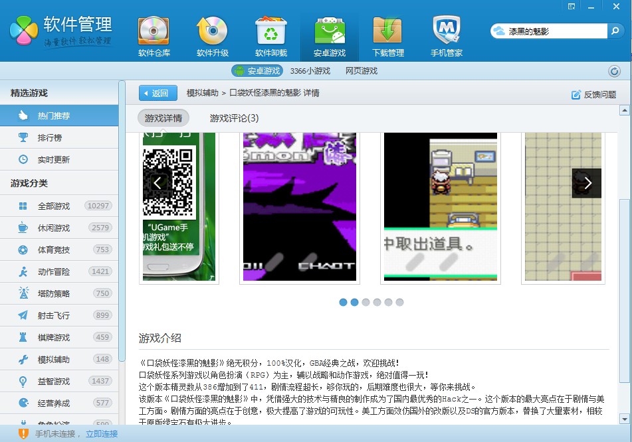
Task: Click the content vertical scrollbar thumb
Action: point(624,291)
